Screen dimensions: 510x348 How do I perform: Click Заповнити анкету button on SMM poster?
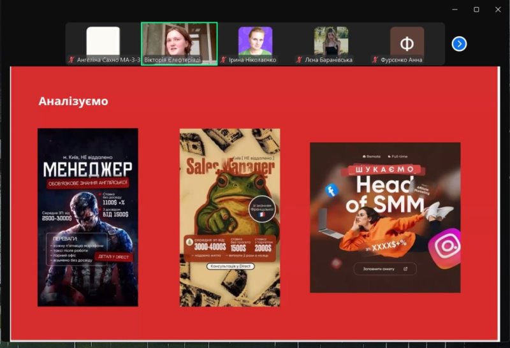tap(385, 269)
